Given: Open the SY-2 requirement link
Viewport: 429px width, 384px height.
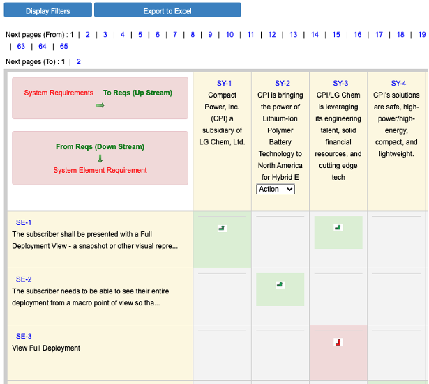Looking at the screenshot, I should pyautogui.click(x=283, y=83).
